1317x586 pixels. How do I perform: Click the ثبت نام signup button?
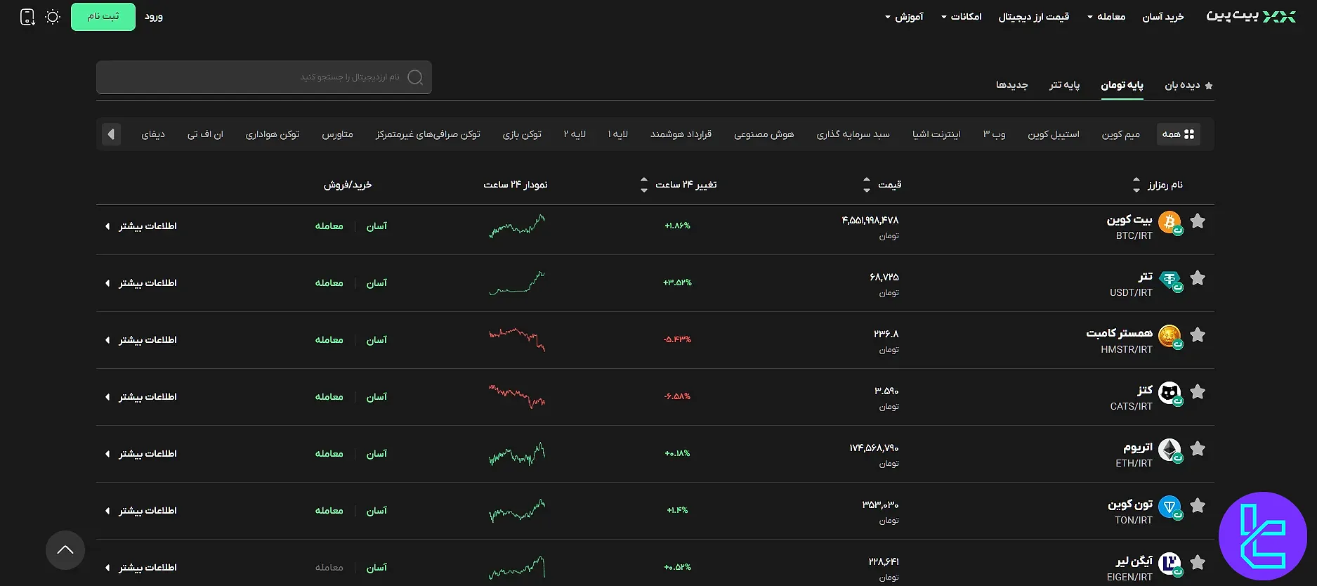pos(103,17)
